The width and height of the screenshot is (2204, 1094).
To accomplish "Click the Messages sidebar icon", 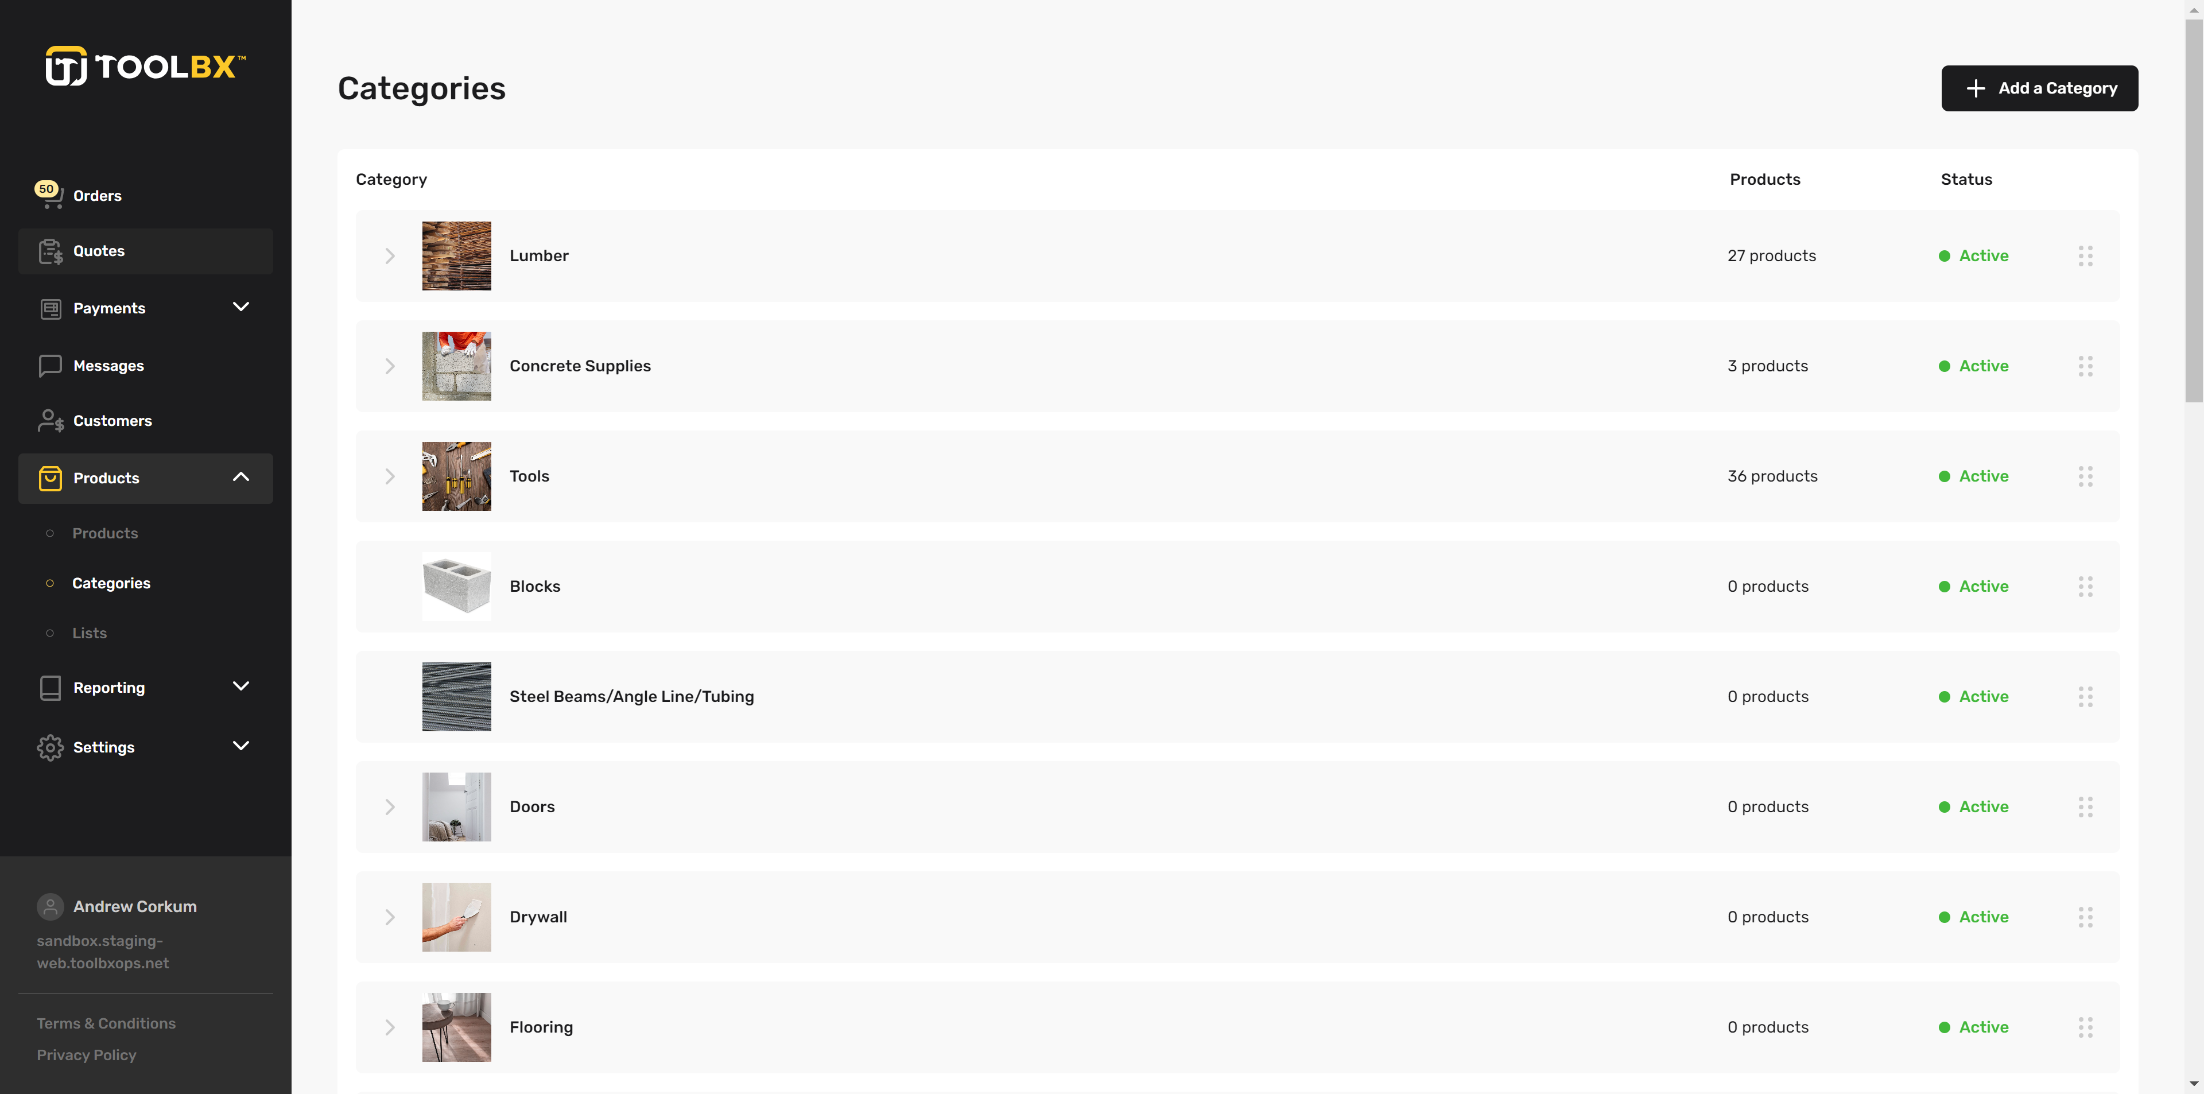I will (x=49, y=366).
